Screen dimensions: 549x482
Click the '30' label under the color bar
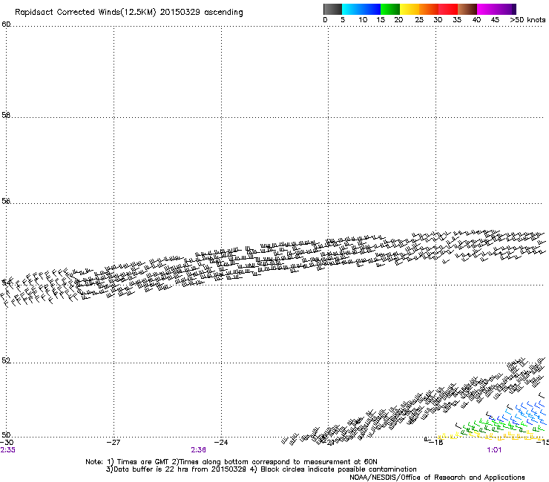[438, 20]
